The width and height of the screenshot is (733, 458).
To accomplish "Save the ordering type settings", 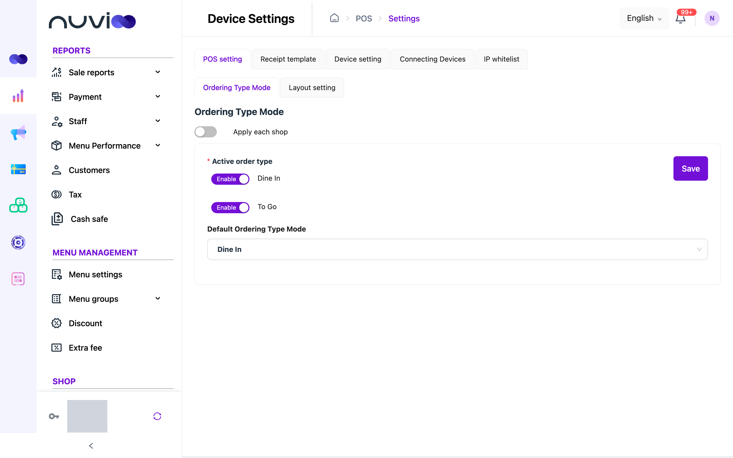I will click(690, 168).
